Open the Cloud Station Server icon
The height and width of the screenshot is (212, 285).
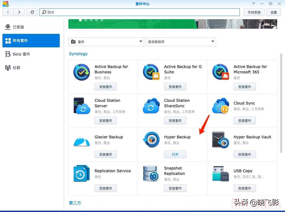click(x=82, y=106)
